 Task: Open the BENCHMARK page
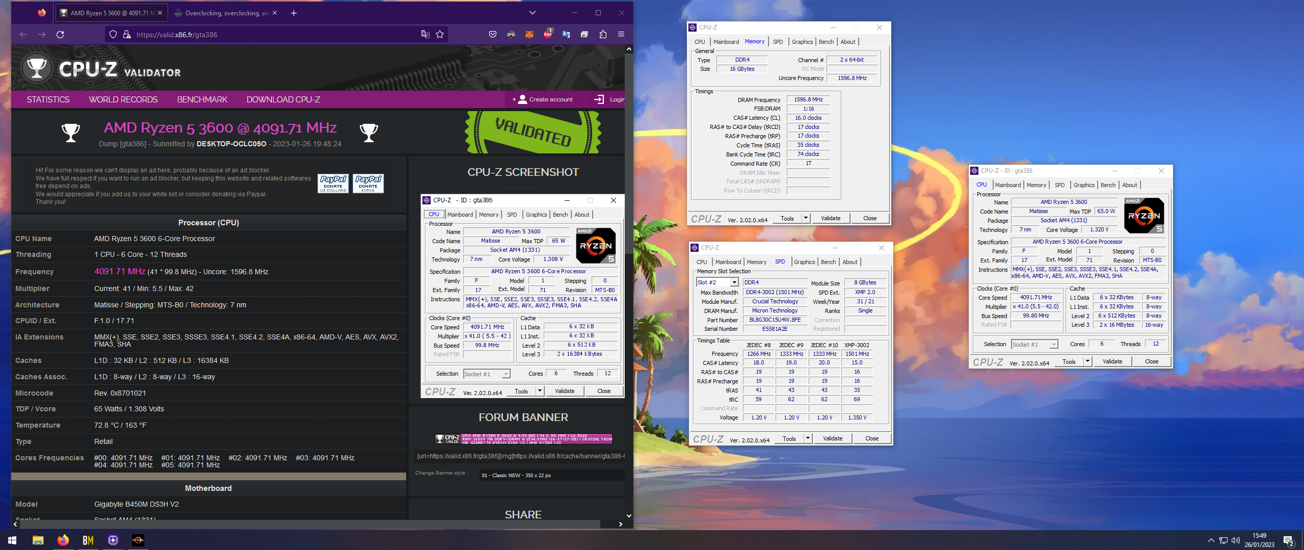(202, 100)
